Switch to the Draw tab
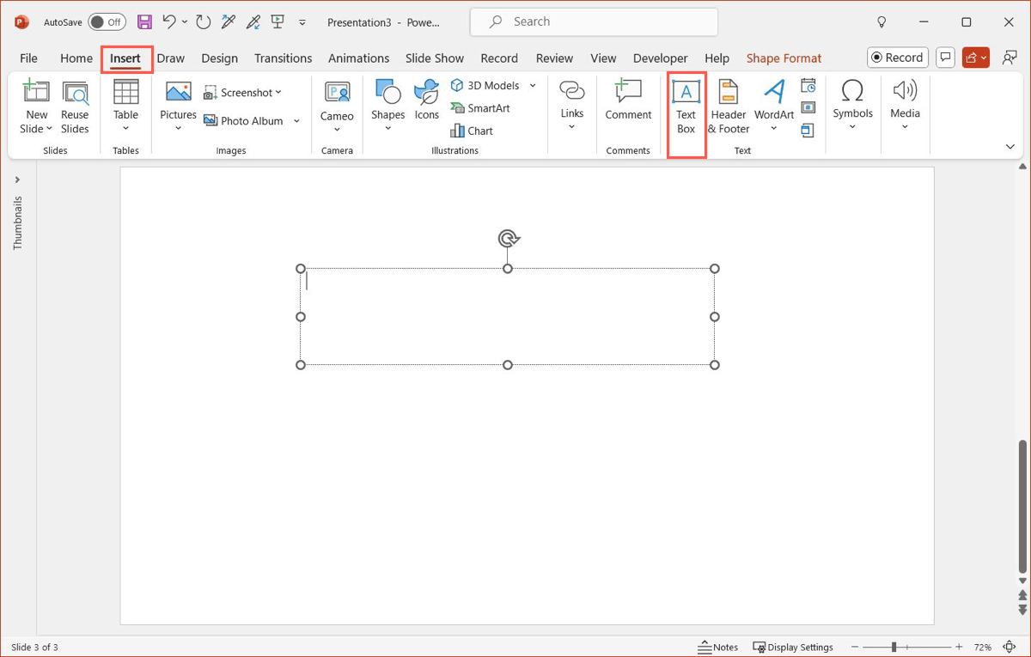This screenshot has height=657, width=1031. point(171,58)
